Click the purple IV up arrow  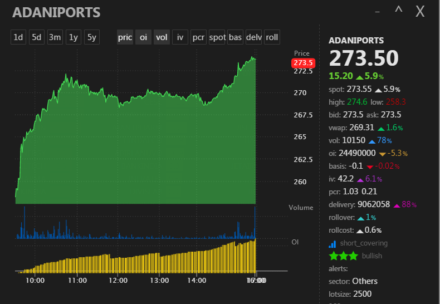pos(360,179)
